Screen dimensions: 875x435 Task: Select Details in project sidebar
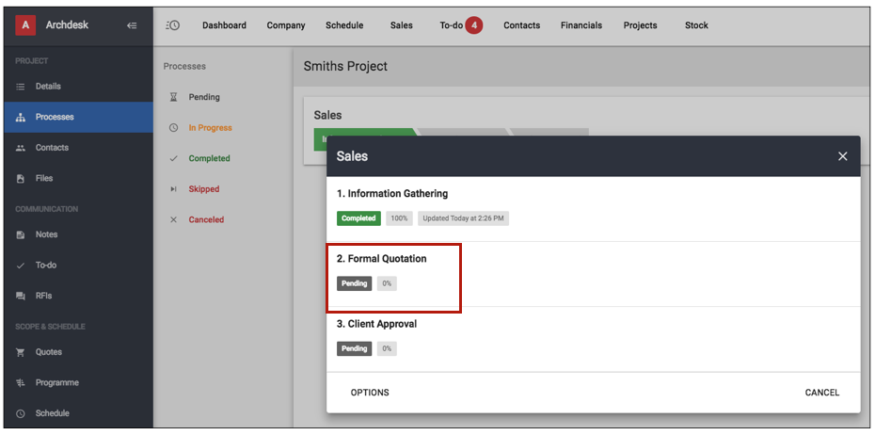click(78, 87)
